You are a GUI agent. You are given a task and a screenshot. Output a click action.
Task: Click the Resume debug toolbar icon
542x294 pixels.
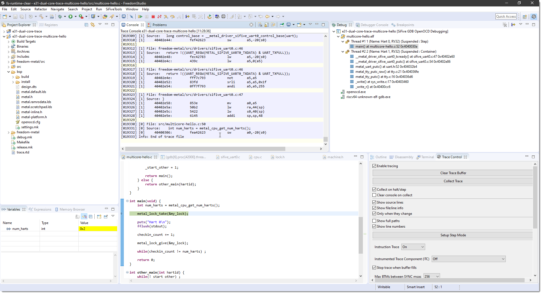140,17
